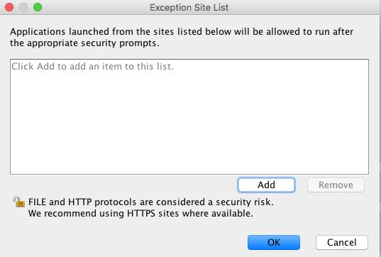Confirm the dialog with the OK button

[274, 242]
